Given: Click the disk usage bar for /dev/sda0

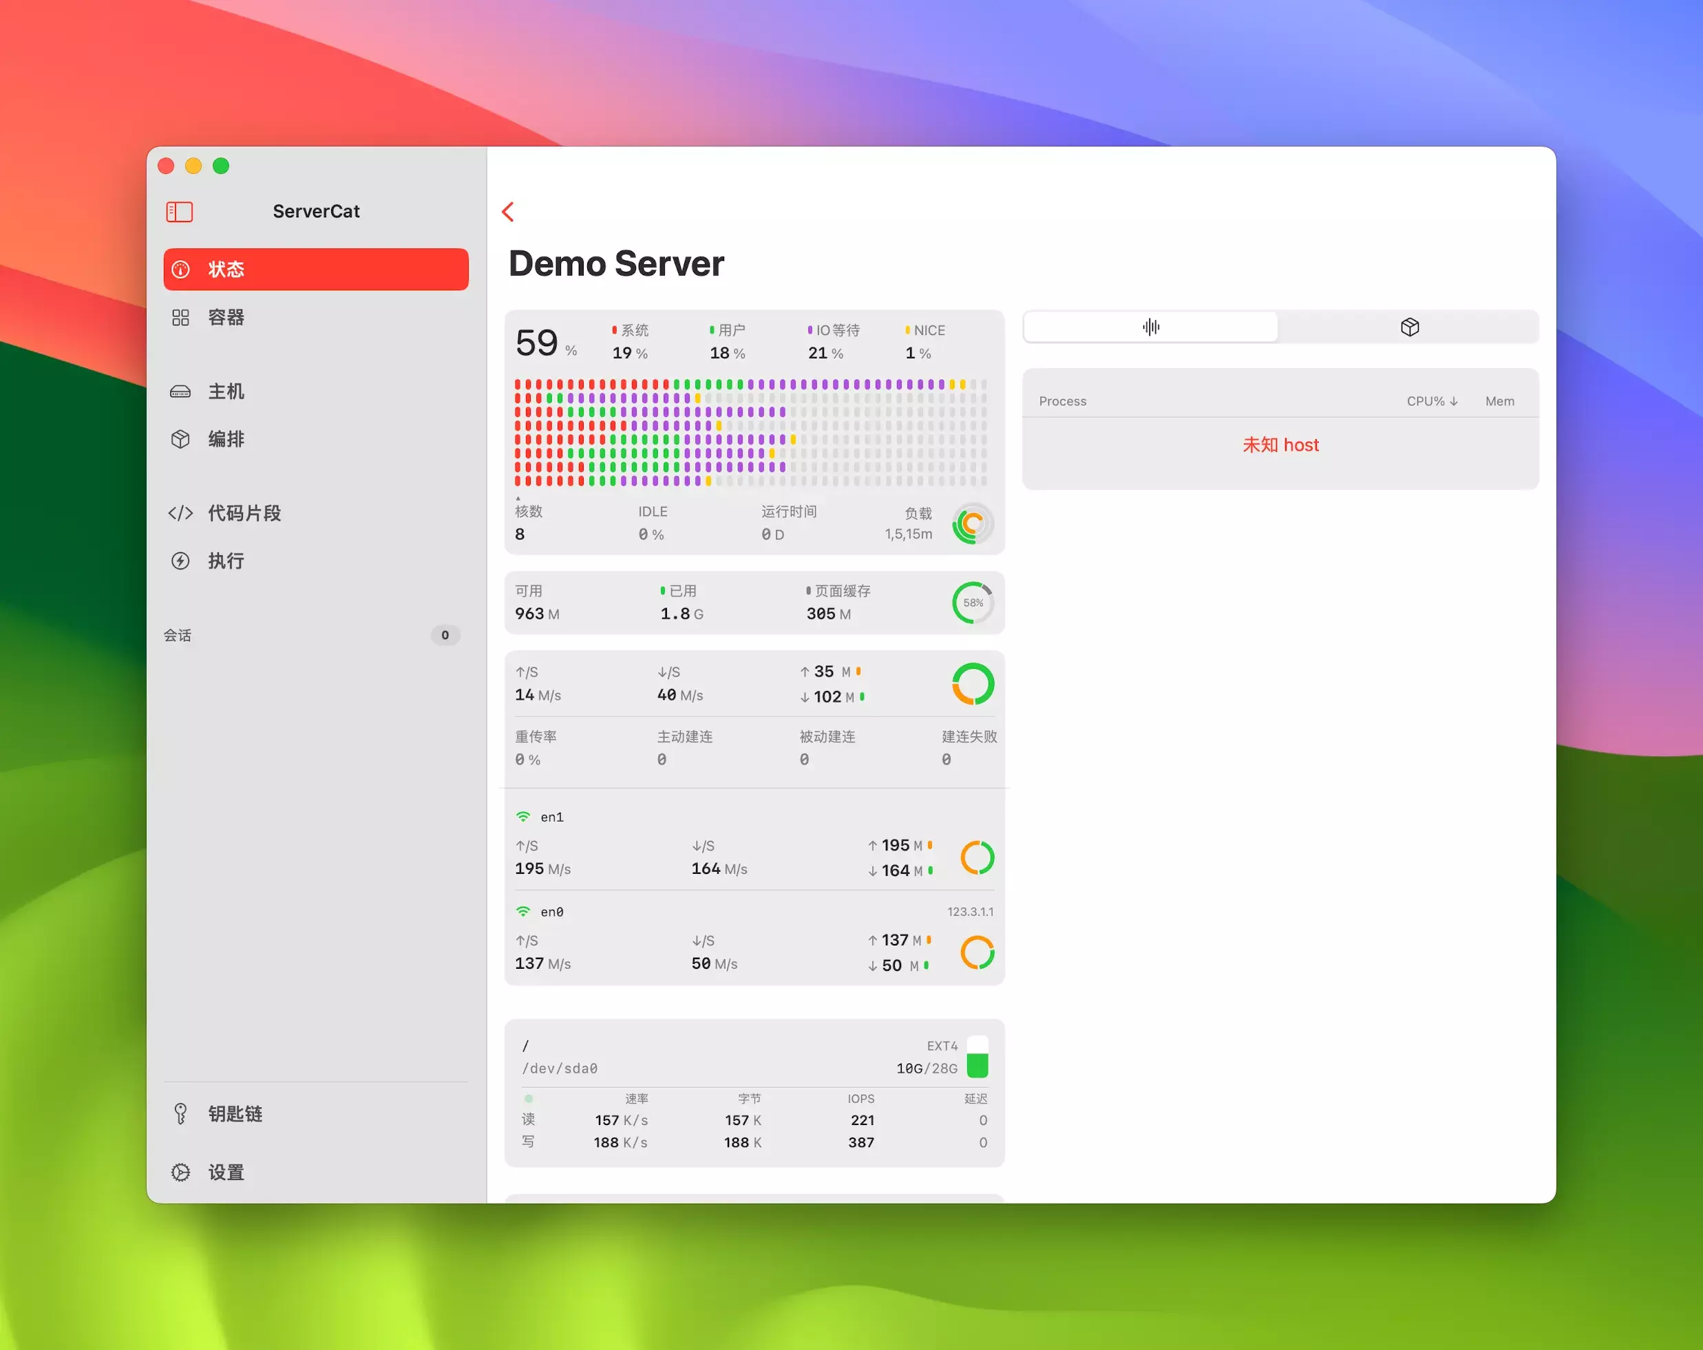Looking at the screenshot, I should coord(977,1057).
